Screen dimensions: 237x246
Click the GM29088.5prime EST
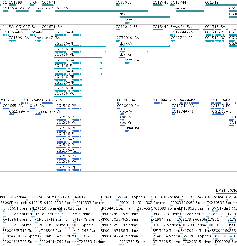118,200
